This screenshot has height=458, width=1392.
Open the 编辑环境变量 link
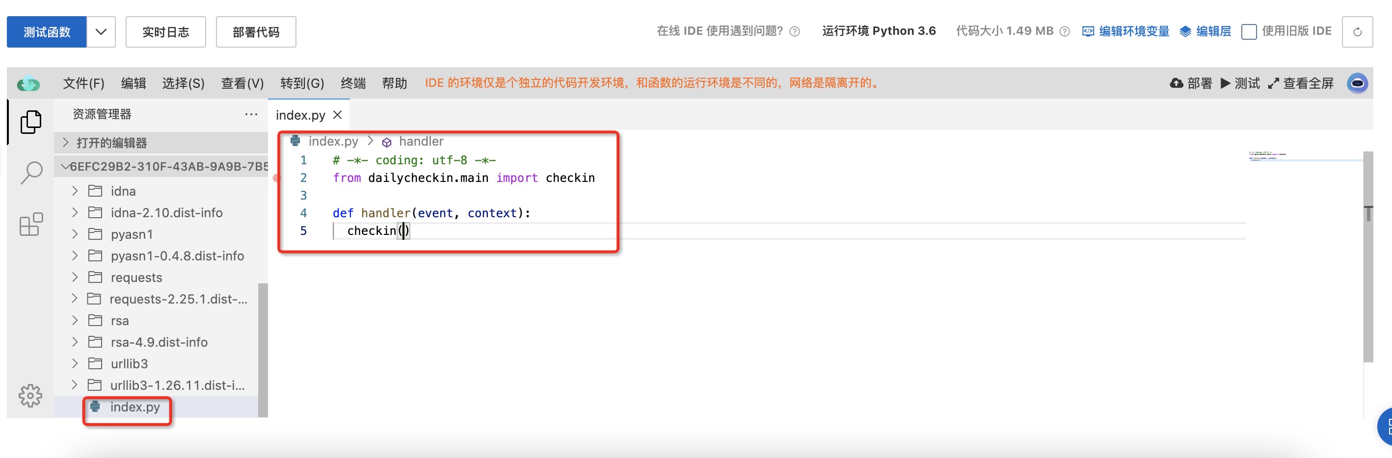tap(1125, 31)
